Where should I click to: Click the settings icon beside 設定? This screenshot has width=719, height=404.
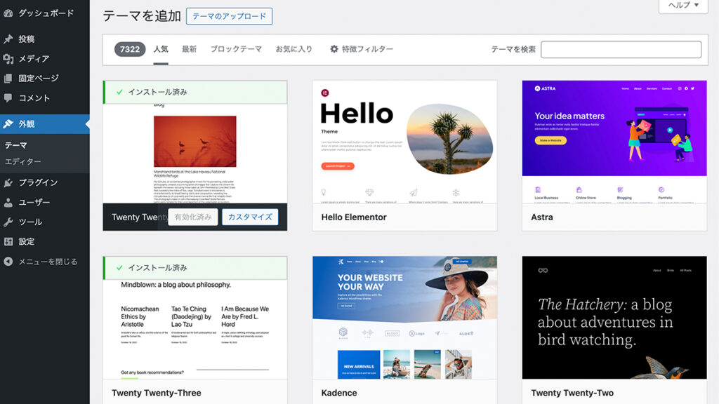(x=8, y=241)
